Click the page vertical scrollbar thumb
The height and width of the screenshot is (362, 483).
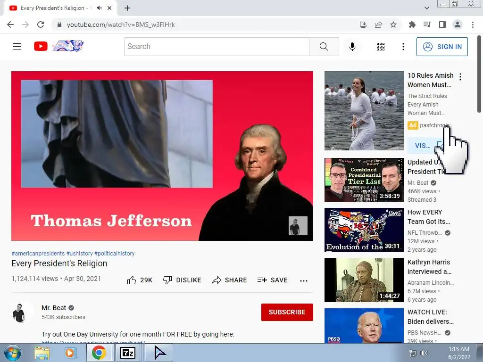coord(479,74)
